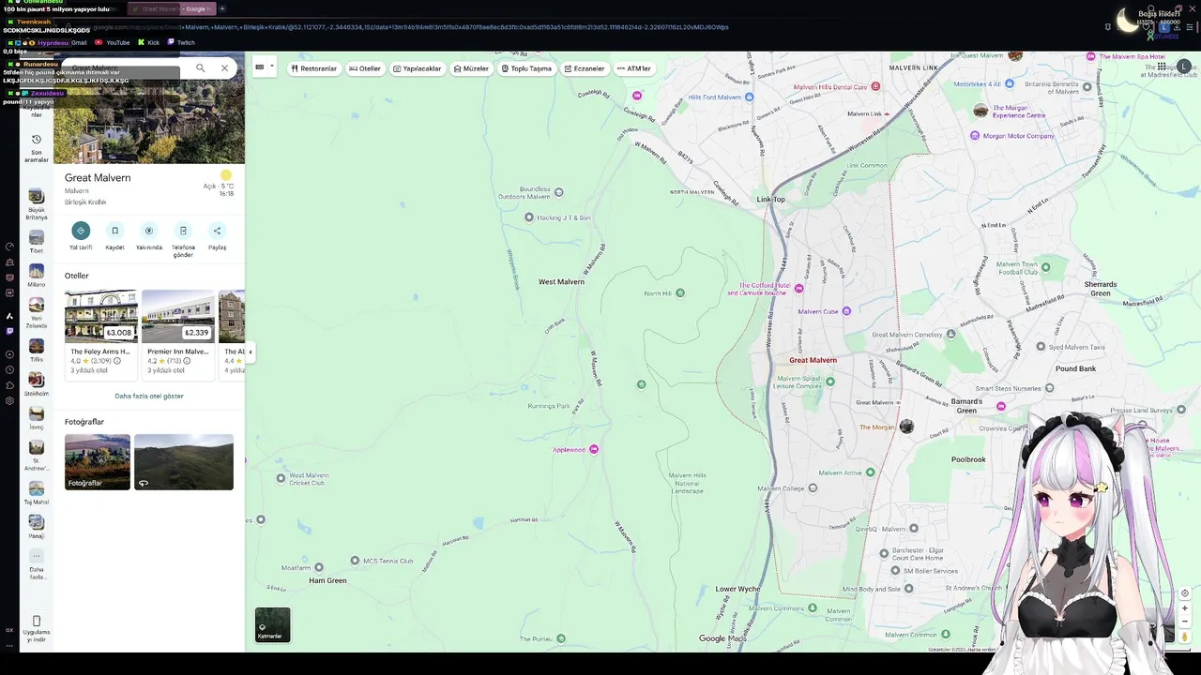Click the Morgan Motor Company pin

975,136
